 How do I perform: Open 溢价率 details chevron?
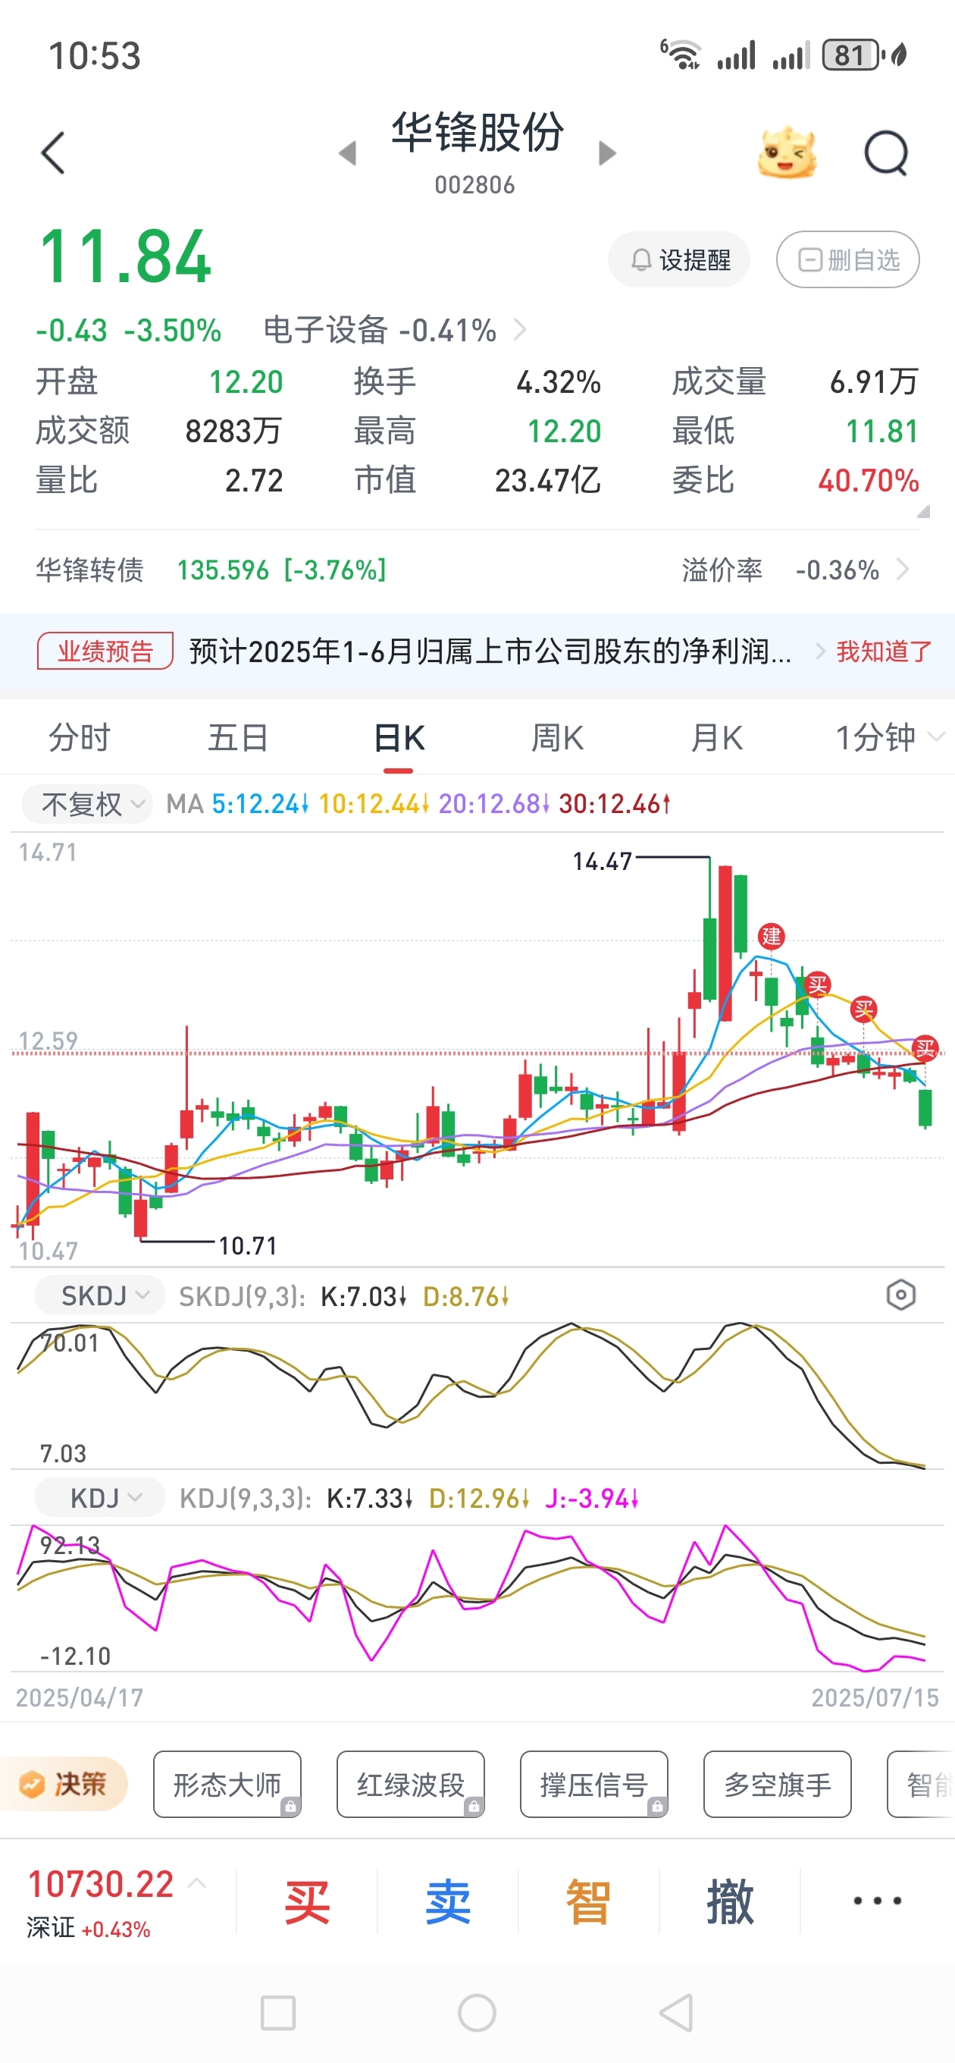point(903,570)
